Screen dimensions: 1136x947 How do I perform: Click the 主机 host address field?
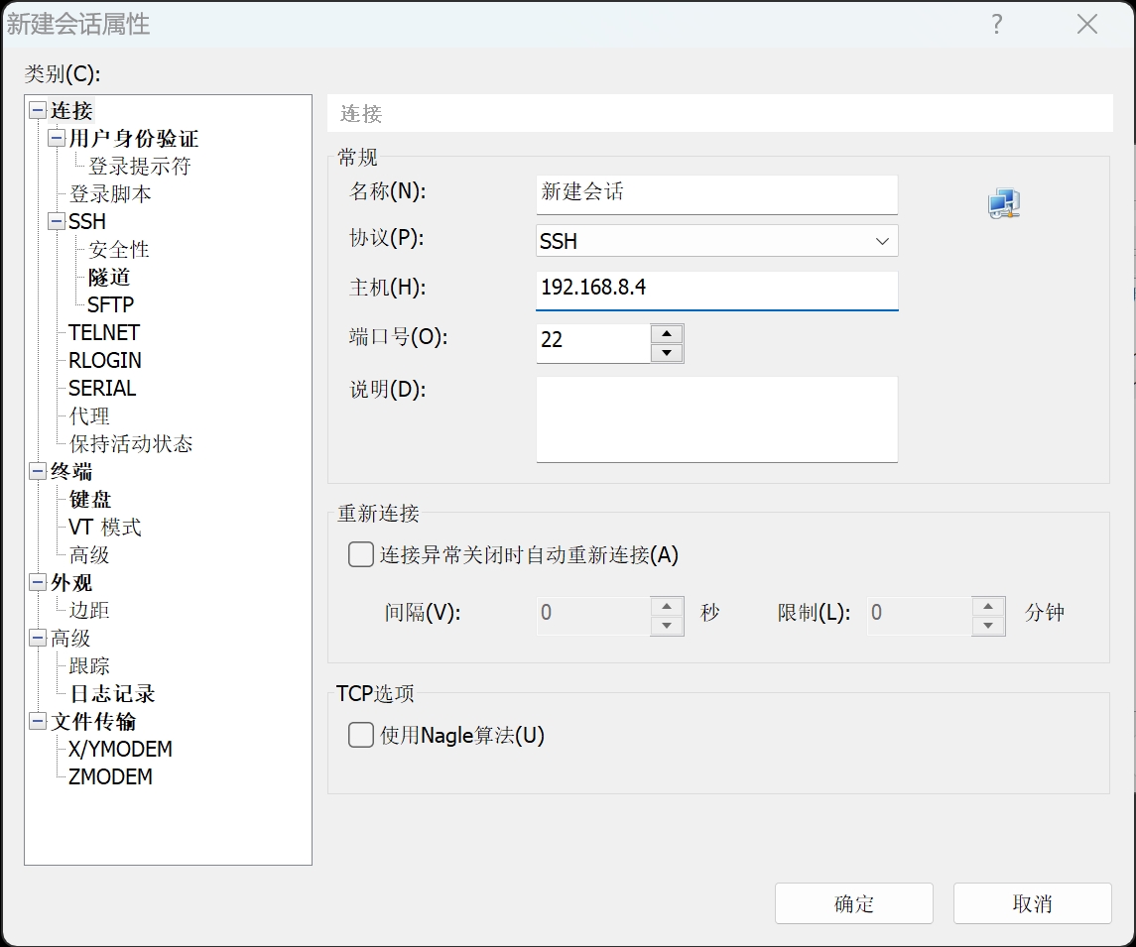(x=716, y=289)
